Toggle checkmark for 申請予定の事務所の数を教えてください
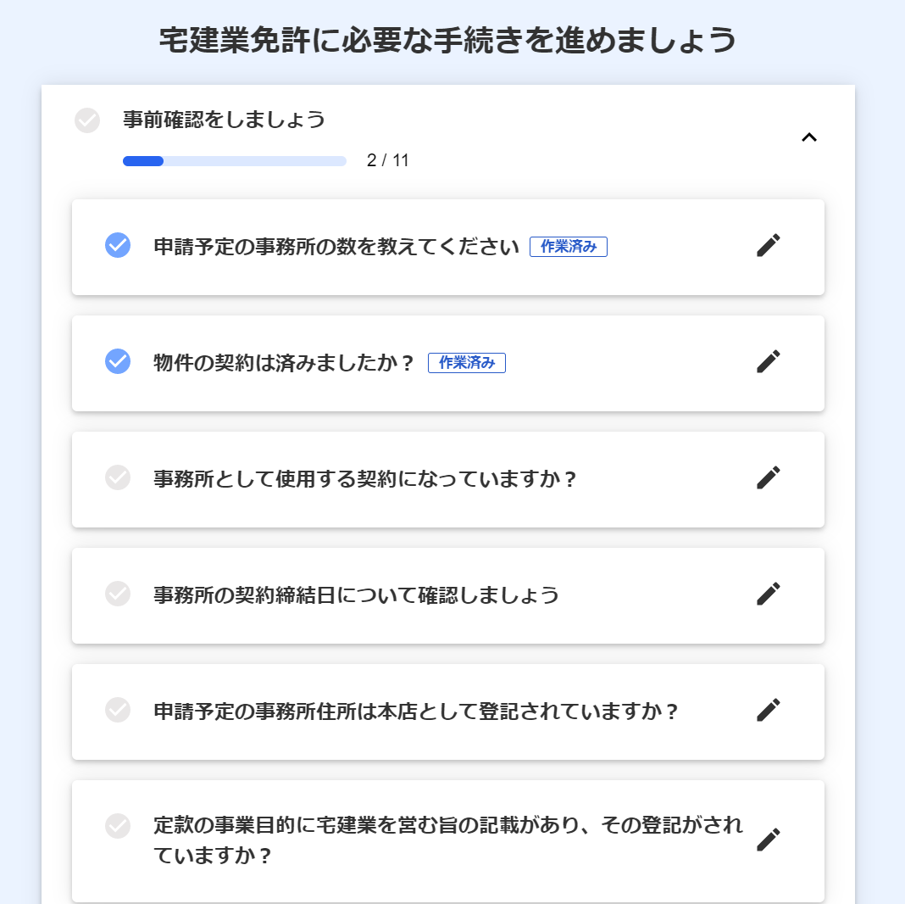This screenshot has height=904, width=905. [118, 246]
